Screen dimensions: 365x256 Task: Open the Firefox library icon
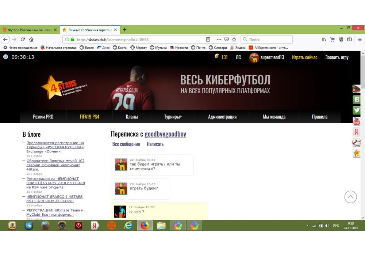point(324,39)
